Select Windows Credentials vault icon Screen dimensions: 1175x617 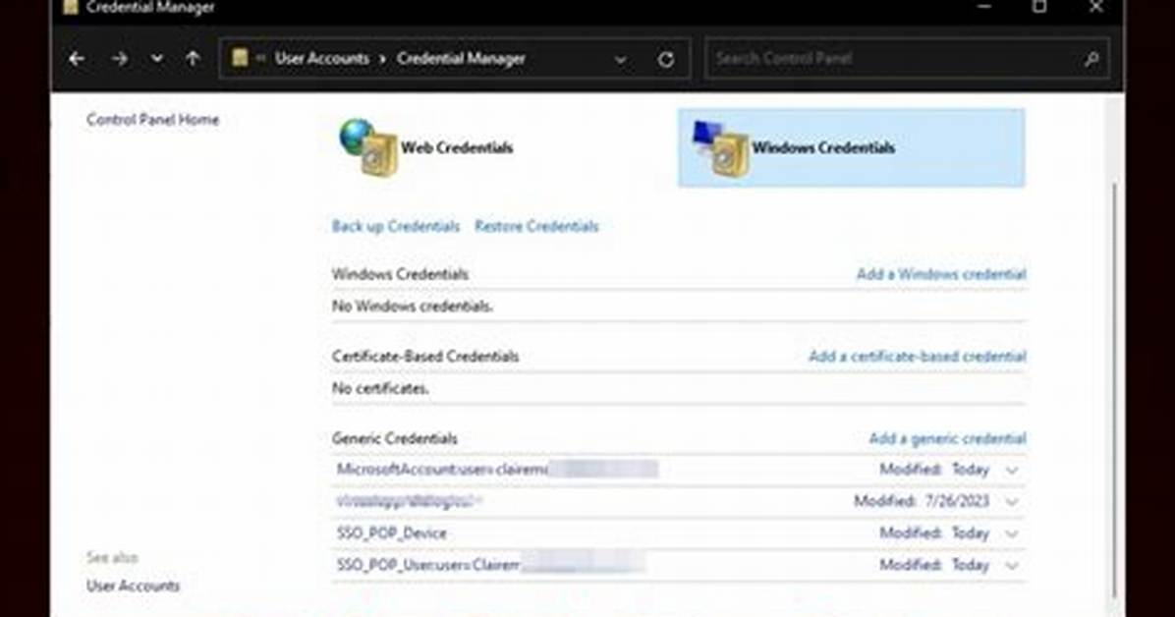coord(720,148)
